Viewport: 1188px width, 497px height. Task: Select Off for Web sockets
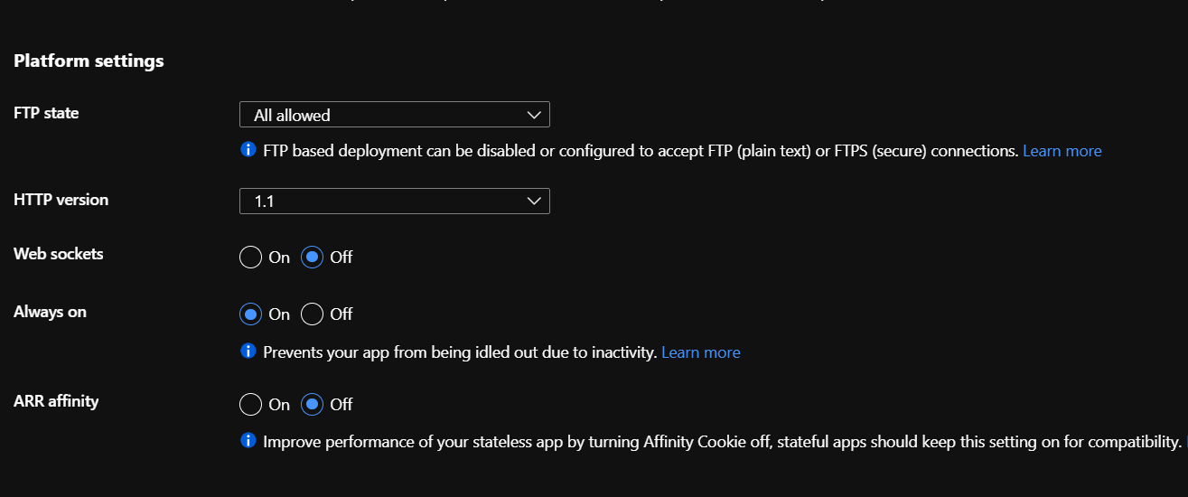tap(312, 258)
